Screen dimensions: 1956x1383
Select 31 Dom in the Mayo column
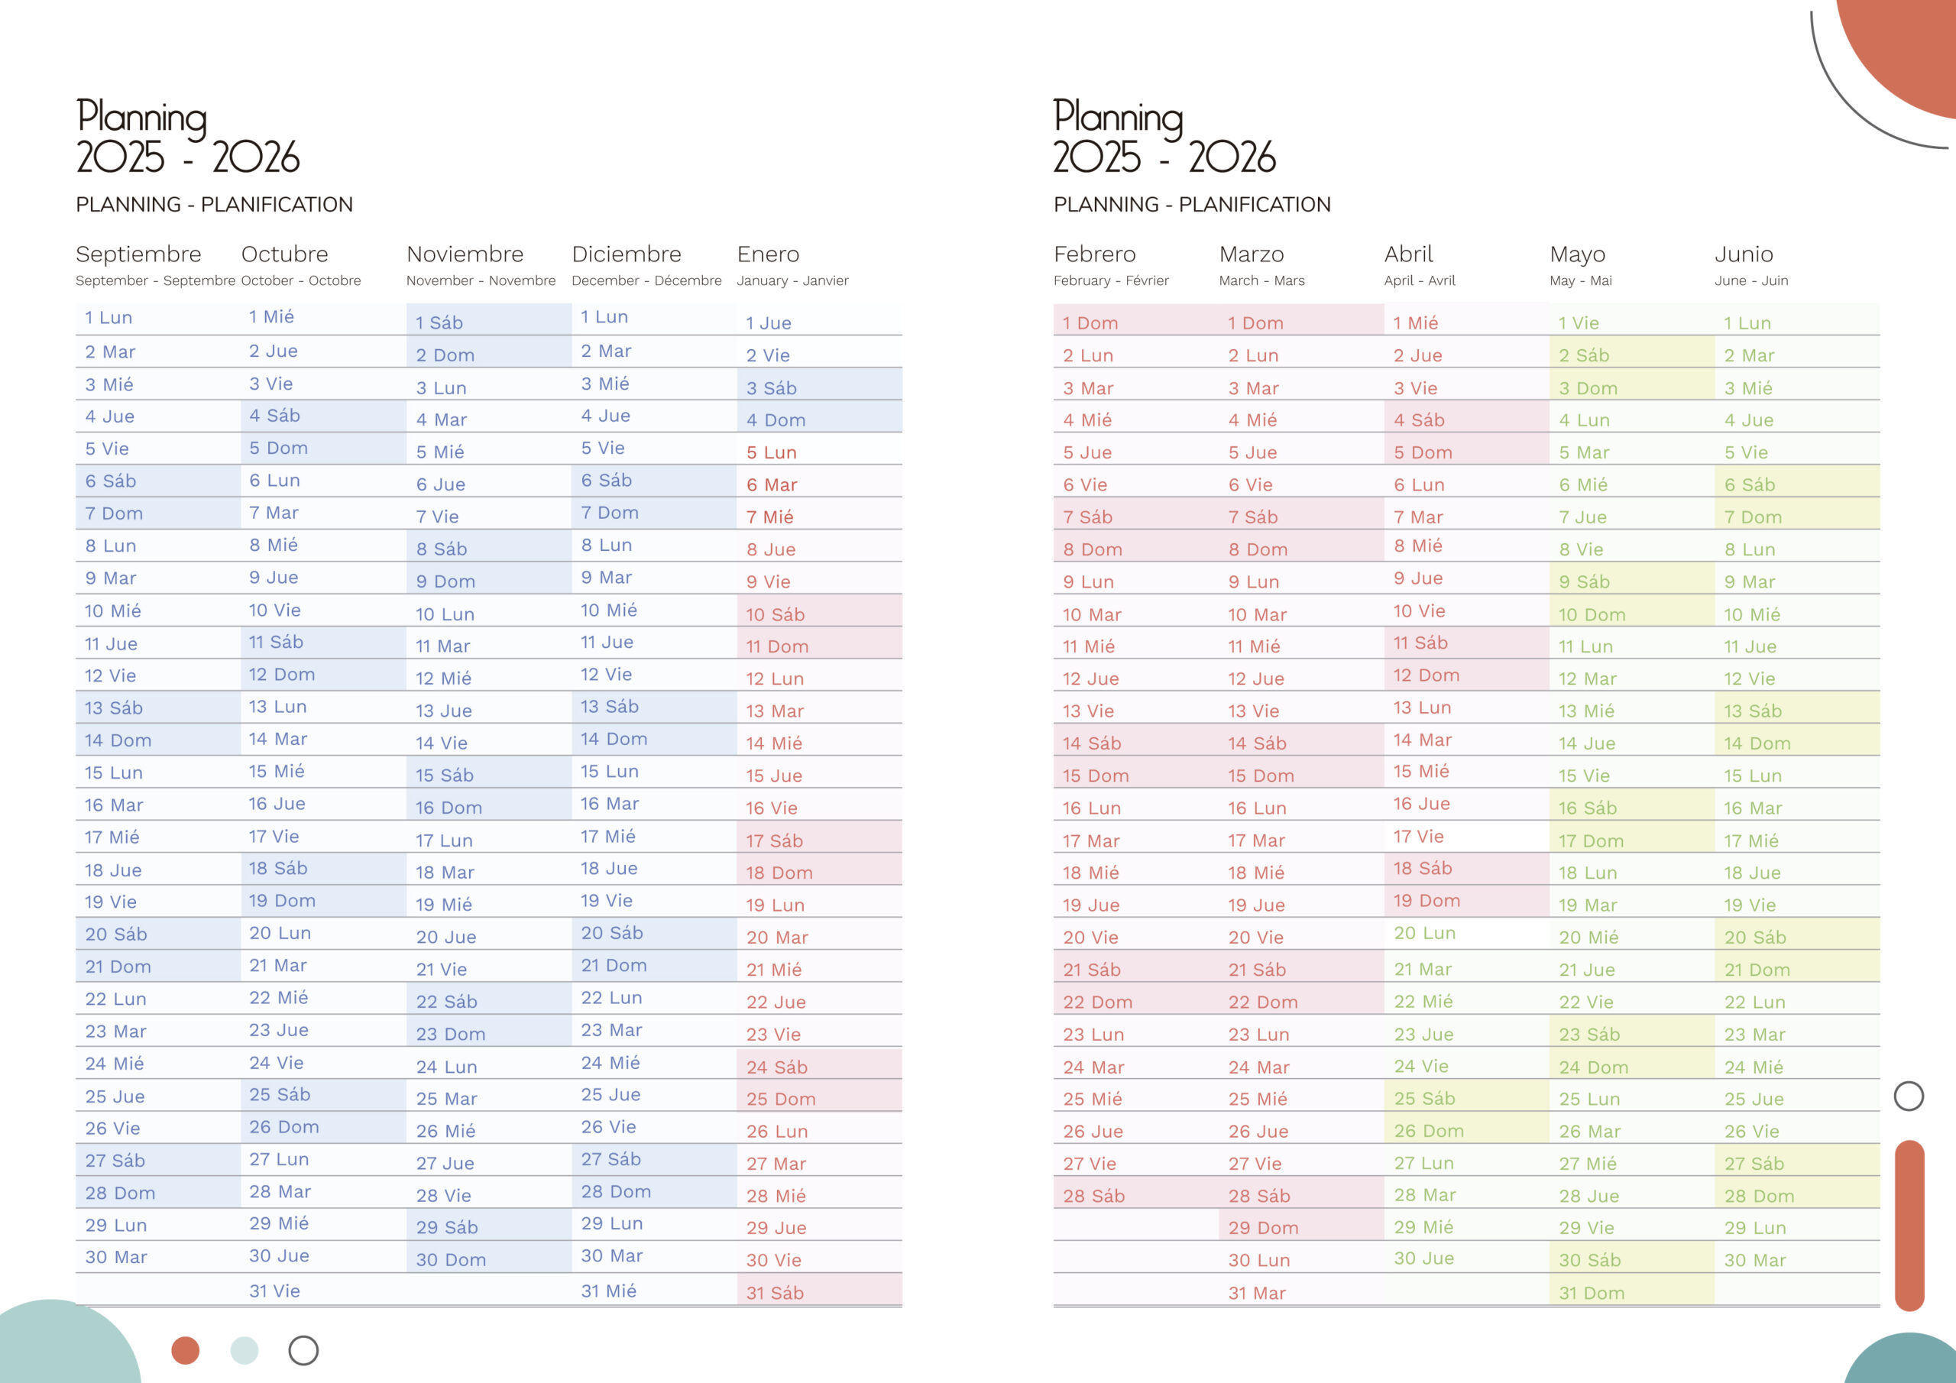point(1592,1293)
